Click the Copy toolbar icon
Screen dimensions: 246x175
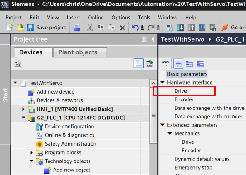coord(101,28)
